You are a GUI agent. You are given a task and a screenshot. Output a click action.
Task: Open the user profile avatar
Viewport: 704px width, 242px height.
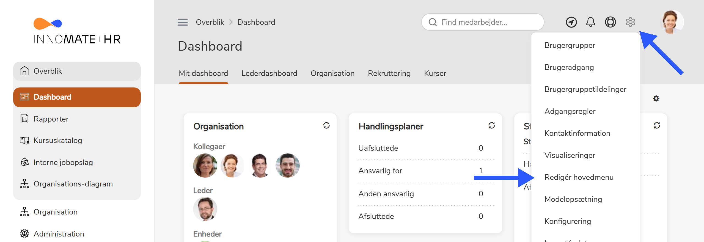(x=672, y=22)
